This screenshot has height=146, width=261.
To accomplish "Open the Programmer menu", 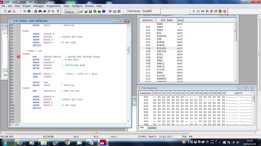I will (x=54, y=6).
